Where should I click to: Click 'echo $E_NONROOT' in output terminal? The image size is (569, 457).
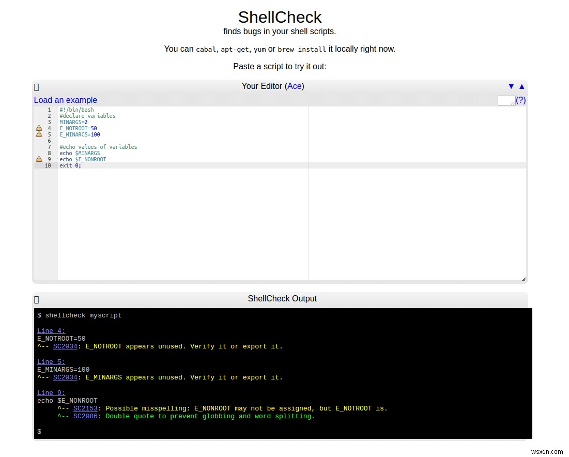point(67,401)
